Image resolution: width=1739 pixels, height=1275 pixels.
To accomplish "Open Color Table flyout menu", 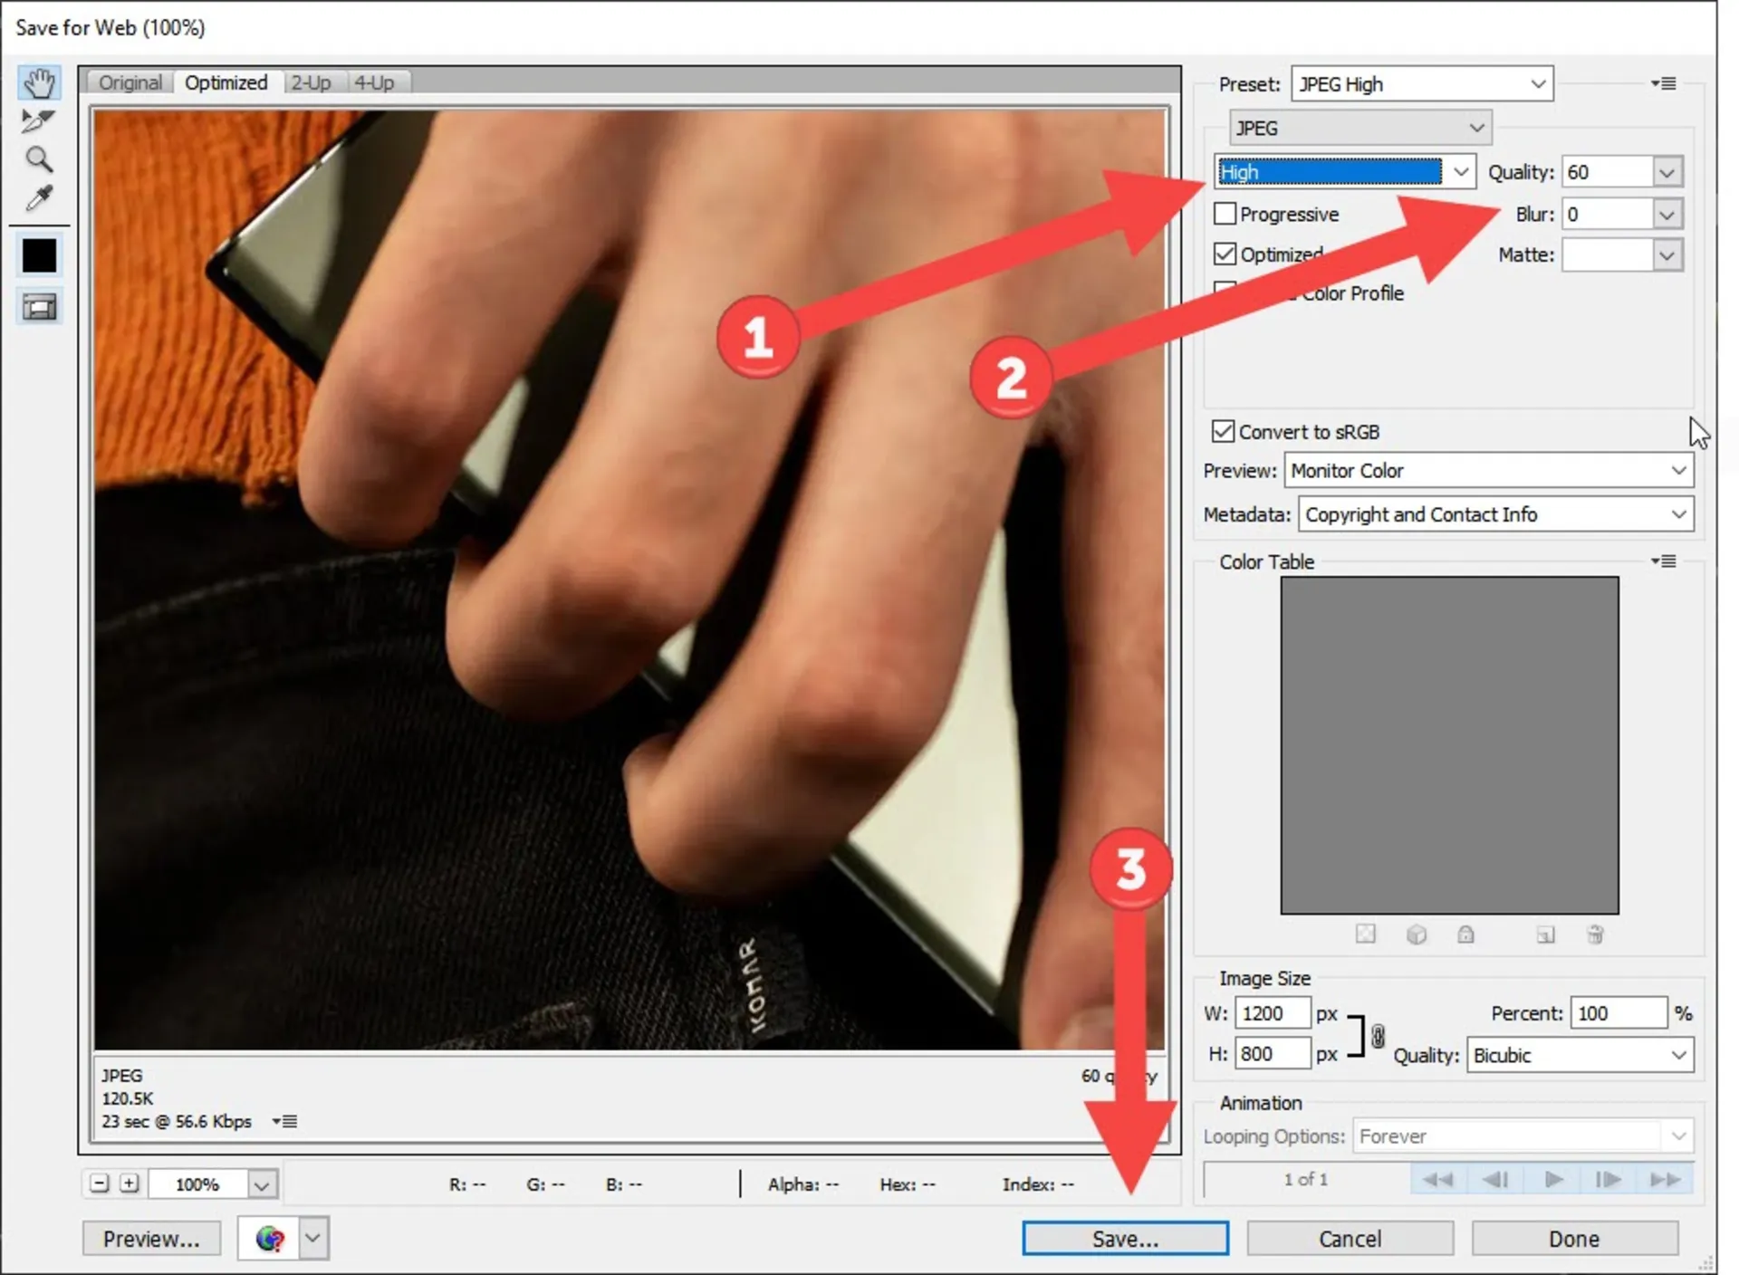I will point(1663,561).
